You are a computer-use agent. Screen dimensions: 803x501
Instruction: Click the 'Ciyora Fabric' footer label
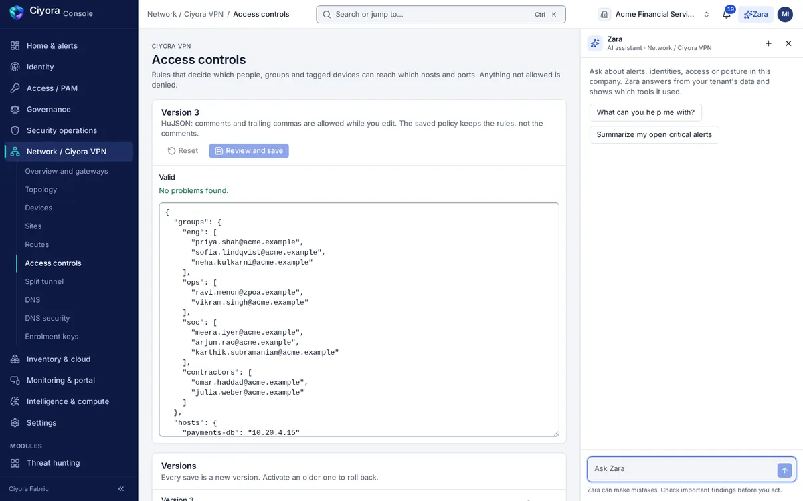coord(29,489)
